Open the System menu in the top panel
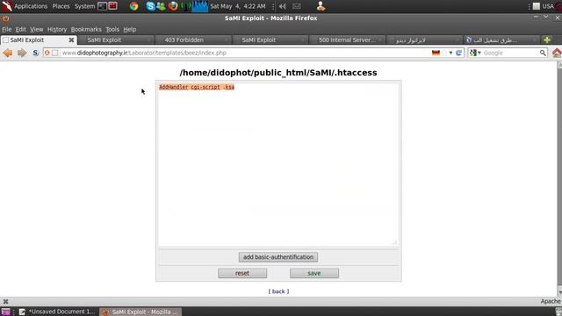This screenshot has height=316, width=562. (x=84, y=6)
